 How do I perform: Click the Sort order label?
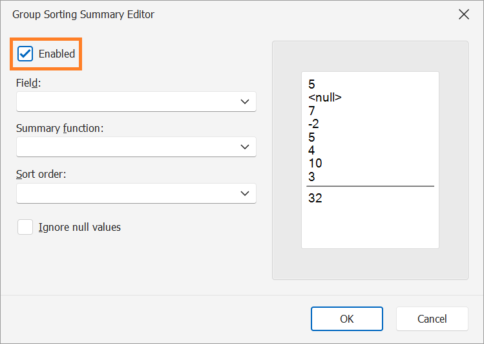tap(41, 174)
